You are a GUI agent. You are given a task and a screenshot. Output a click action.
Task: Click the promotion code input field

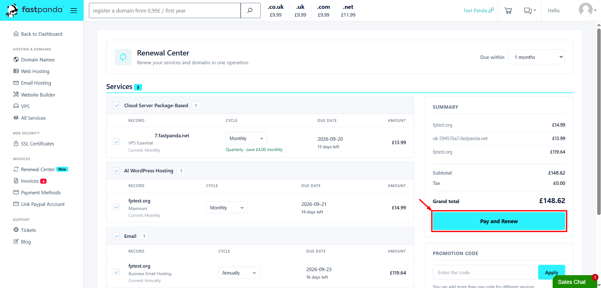(484, 272)
